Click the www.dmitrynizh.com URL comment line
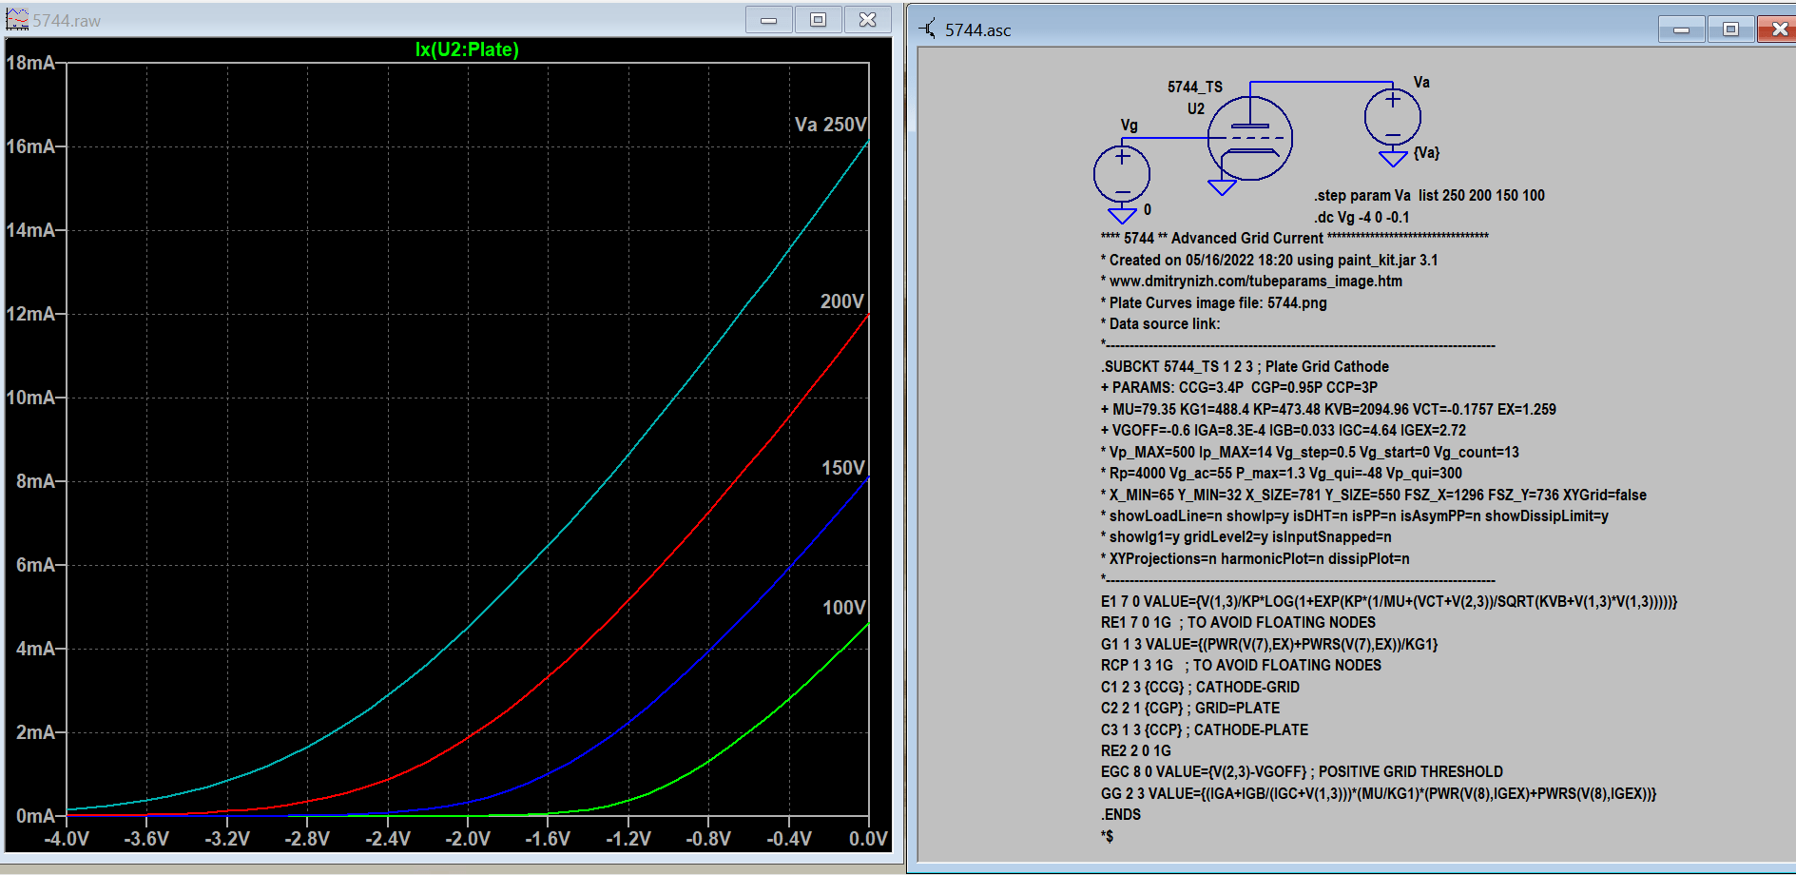The width and height of the screenshot is (1796, 875). (1251, 281)
